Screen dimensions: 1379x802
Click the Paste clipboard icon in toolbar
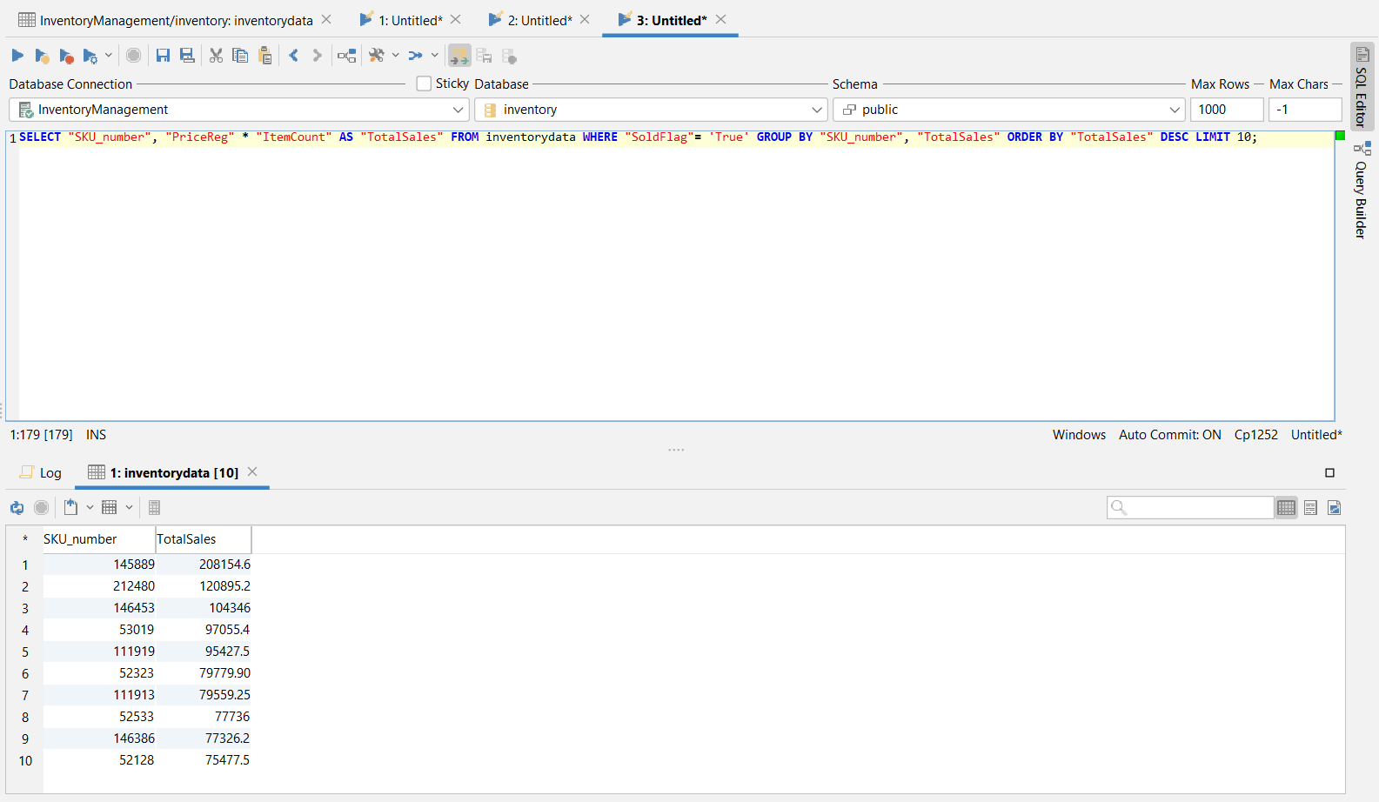tap(265, 56)
